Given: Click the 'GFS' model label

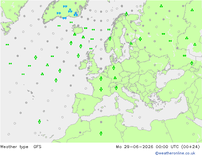Looking at the screenshot, I should point(37,146).
